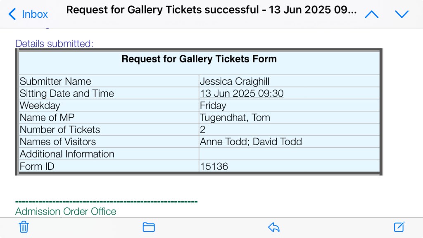Tap visitor names 'Anne Todd; David Todd'
Viewport: 423px width, 238px height.
[x=251, y=142]
